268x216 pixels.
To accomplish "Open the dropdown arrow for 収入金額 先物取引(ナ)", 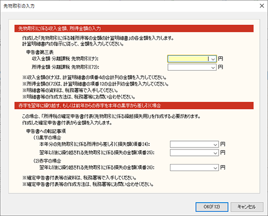I will [213, 59].
